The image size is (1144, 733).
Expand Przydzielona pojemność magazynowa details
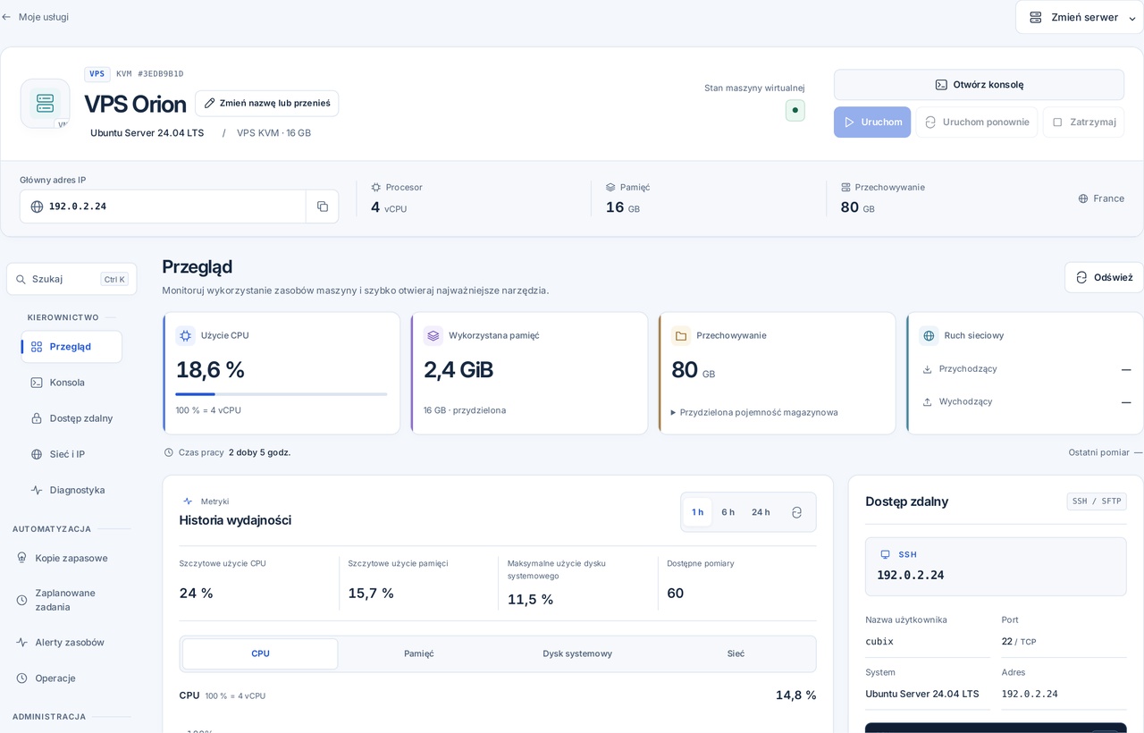(755, 412)
